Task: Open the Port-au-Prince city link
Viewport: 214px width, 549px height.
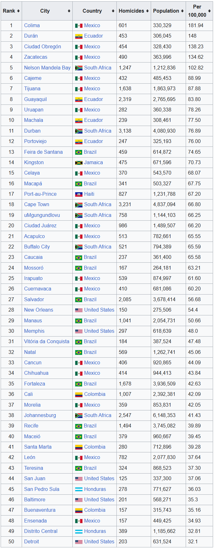Action: tap(40, 194)
